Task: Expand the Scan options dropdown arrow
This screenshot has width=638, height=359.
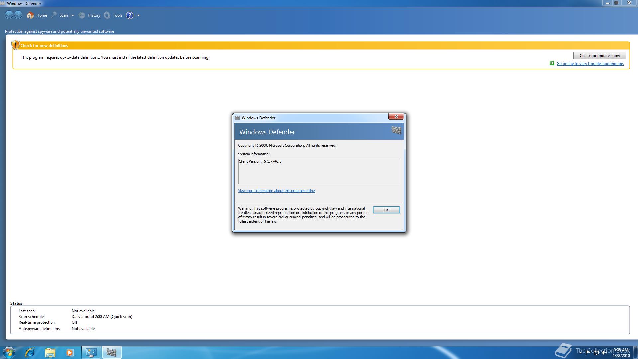Action: tap(73, 15)
